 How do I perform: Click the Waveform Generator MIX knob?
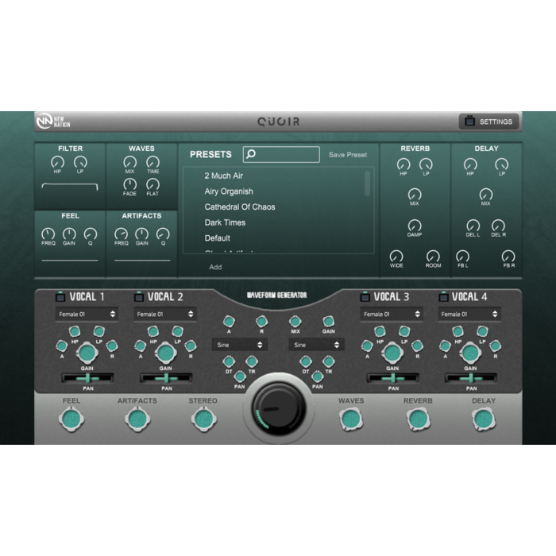click(295, 322)
